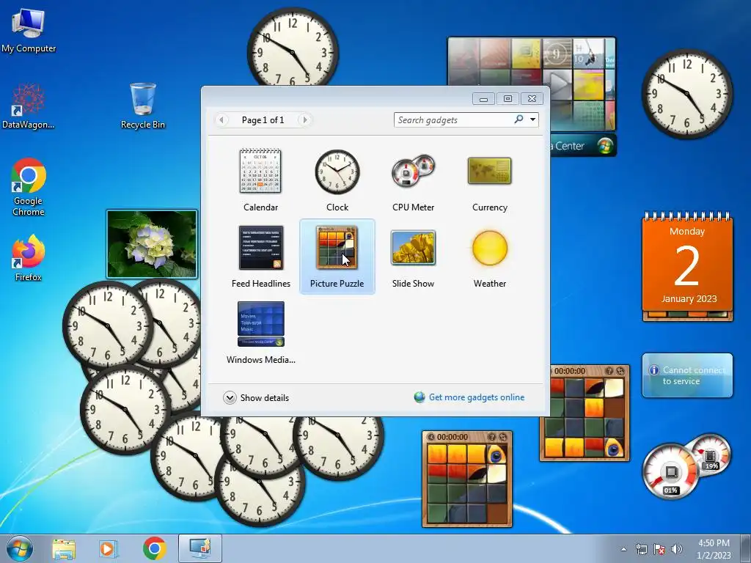Click the network tray icon
The width and height of the screenshot is (751, 563).
641,549
